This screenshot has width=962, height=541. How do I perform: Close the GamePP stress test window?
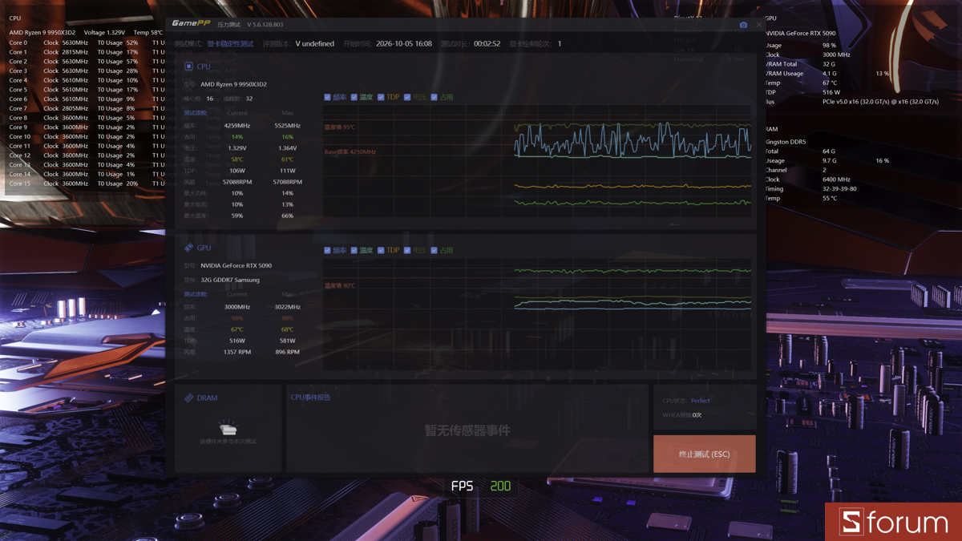coord(759,25)
